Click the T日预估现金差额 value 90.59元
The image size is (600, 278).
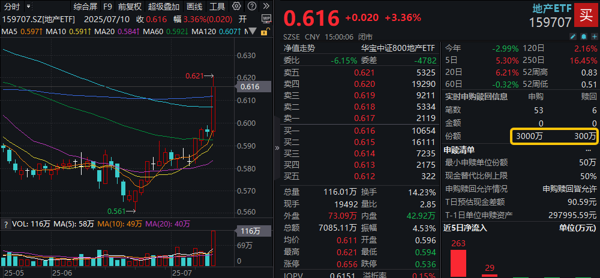pyautogui.click(x=583, y=202)
